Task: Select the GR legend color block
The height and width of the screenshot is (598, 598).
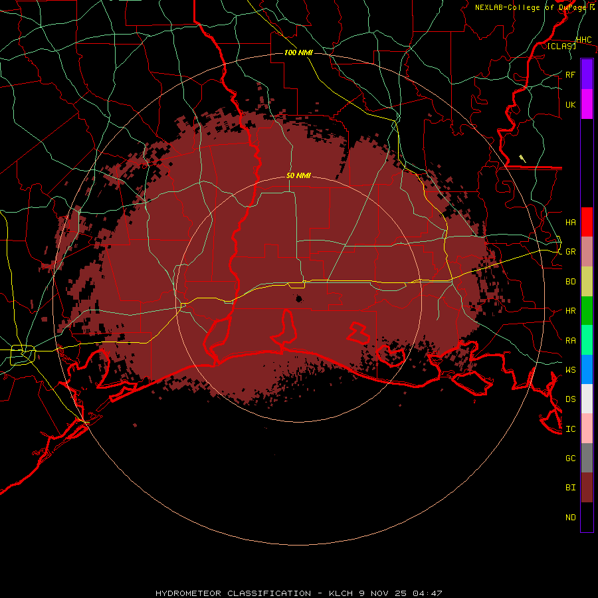Action: pyautogui.click(x=587, y=251)
